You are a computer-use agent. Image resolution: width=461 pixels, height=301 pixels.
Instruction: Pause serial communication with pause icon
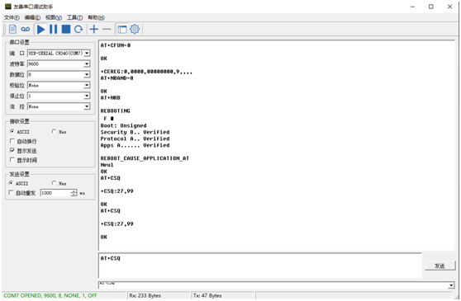(x=53, y=30)
